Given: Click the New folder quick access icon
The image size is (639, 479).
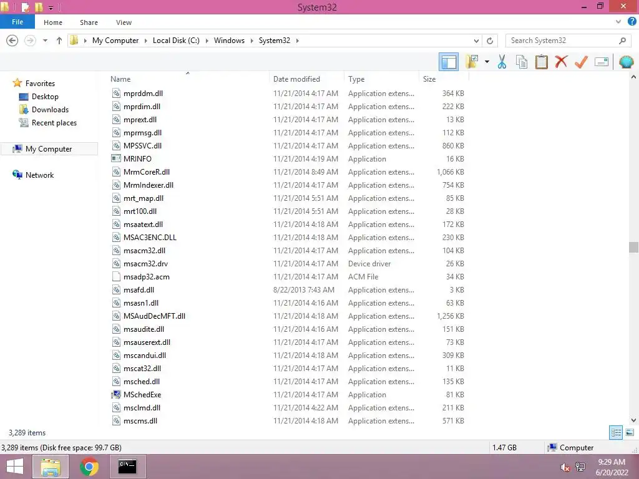Looking at the screenshot, I should coord(39,7).
